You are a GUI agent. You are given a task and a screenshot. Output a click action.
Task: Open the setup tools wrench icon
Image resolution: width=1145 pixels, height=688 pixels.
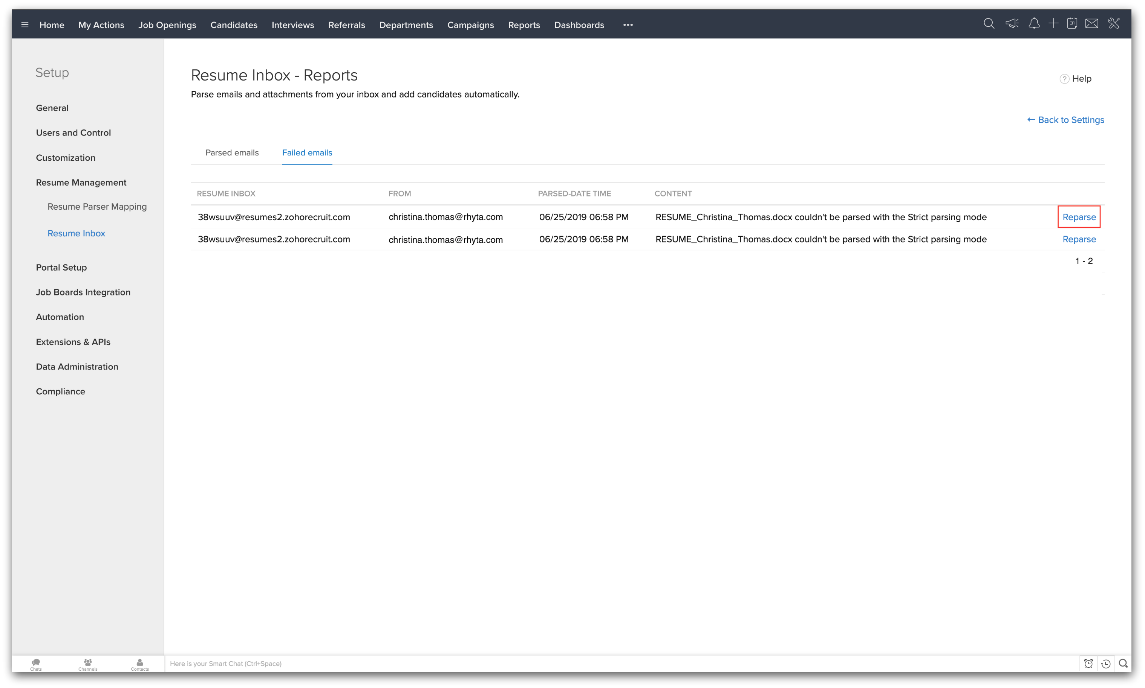(1114, 24)
